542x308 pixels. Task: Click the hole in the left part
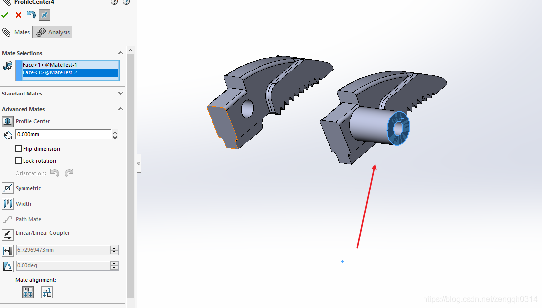[247, 109]
